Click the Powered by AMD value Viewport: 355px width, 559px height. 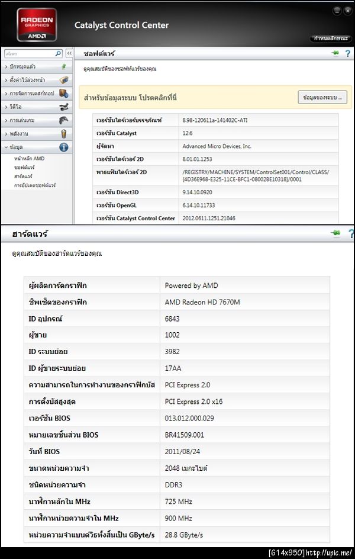(191, 285)
